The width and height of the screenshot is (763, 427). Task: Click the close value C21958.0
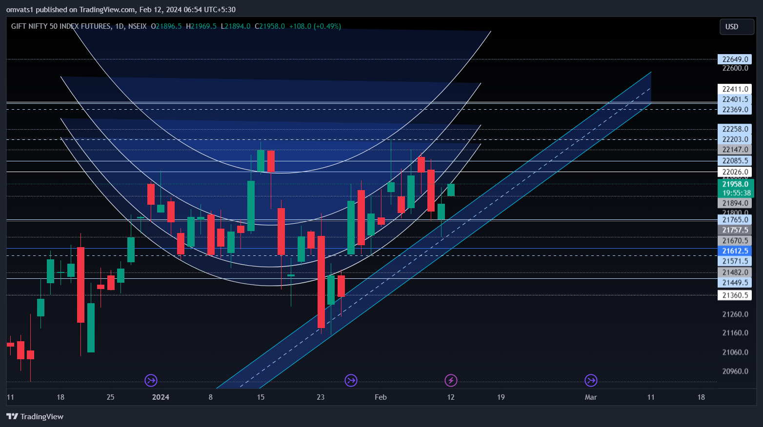click(270, 26)
